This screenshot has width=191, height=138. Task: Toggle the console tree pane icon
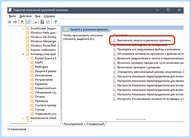pyautogui.click(x=28, y=22)
